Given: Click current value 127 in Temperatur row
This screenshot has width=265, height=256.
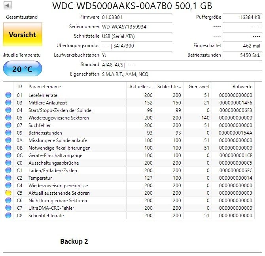Looking at the screenshot, I should [x=148, y=178].
